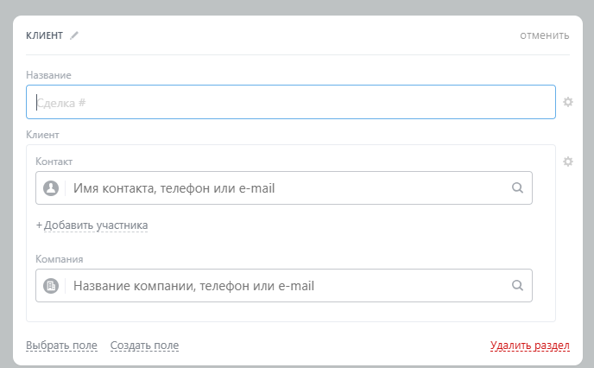The height and width of the screenshot is (368, 594).
Task: Click the Создать поле link
Action: point(144,346)
